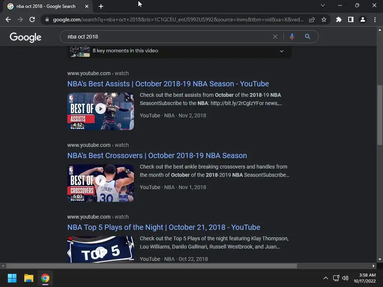The image size is (383, 287).
Task: Toggle the Chrome side panel
Action: (x=351, y=19)
